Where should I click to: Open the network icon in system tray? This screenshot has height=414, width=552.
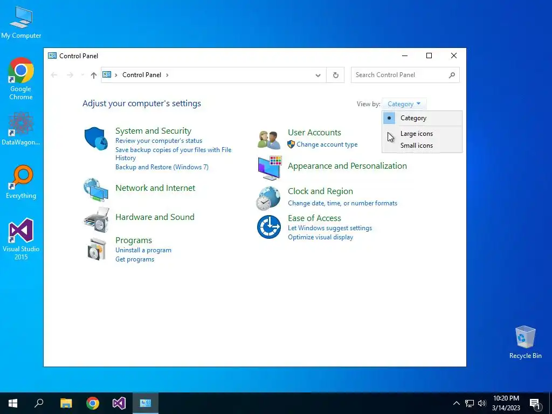point(470,403)
